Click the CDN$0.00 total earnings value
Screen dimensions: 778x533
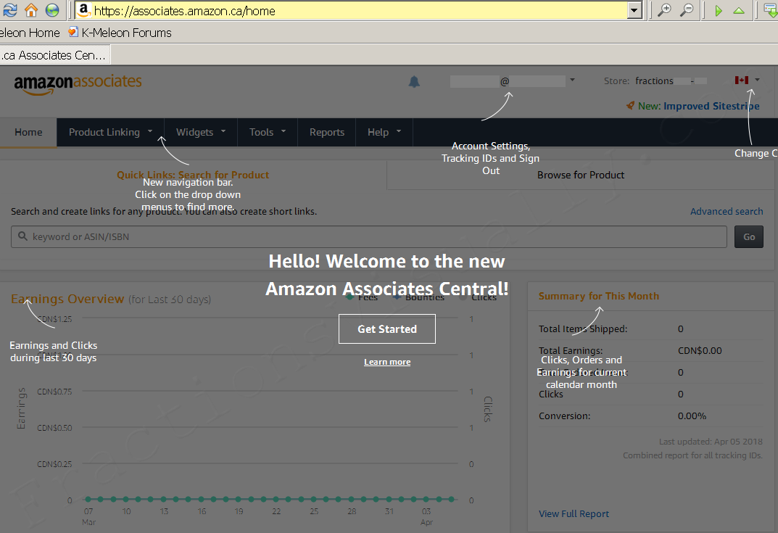pos(700,350)
